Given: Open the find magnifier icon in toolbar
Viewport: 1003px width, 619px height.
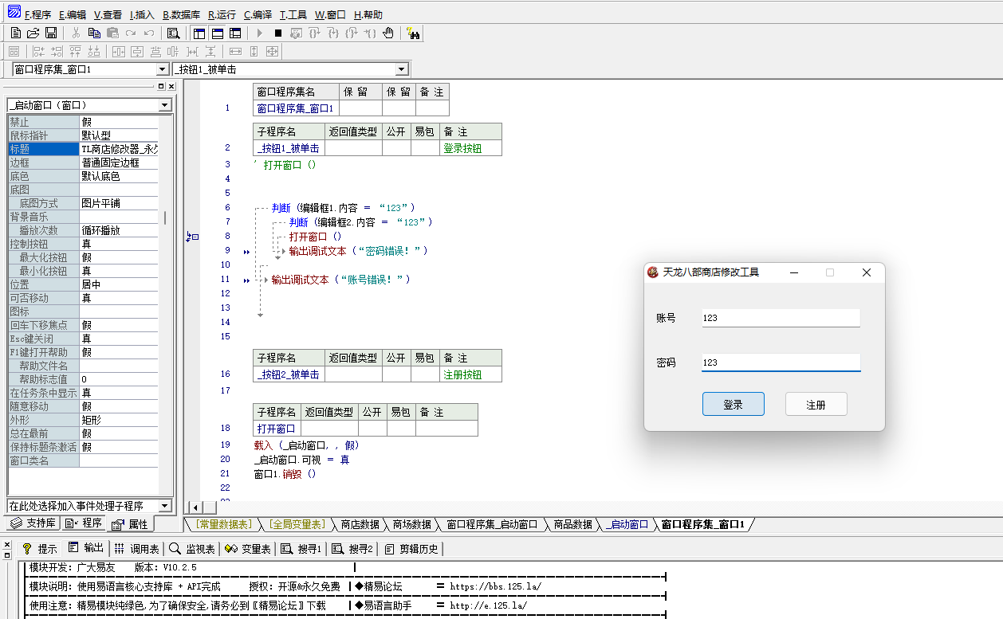Looking at the screenshot, I should pyautogui.click(x=173, y=33).
